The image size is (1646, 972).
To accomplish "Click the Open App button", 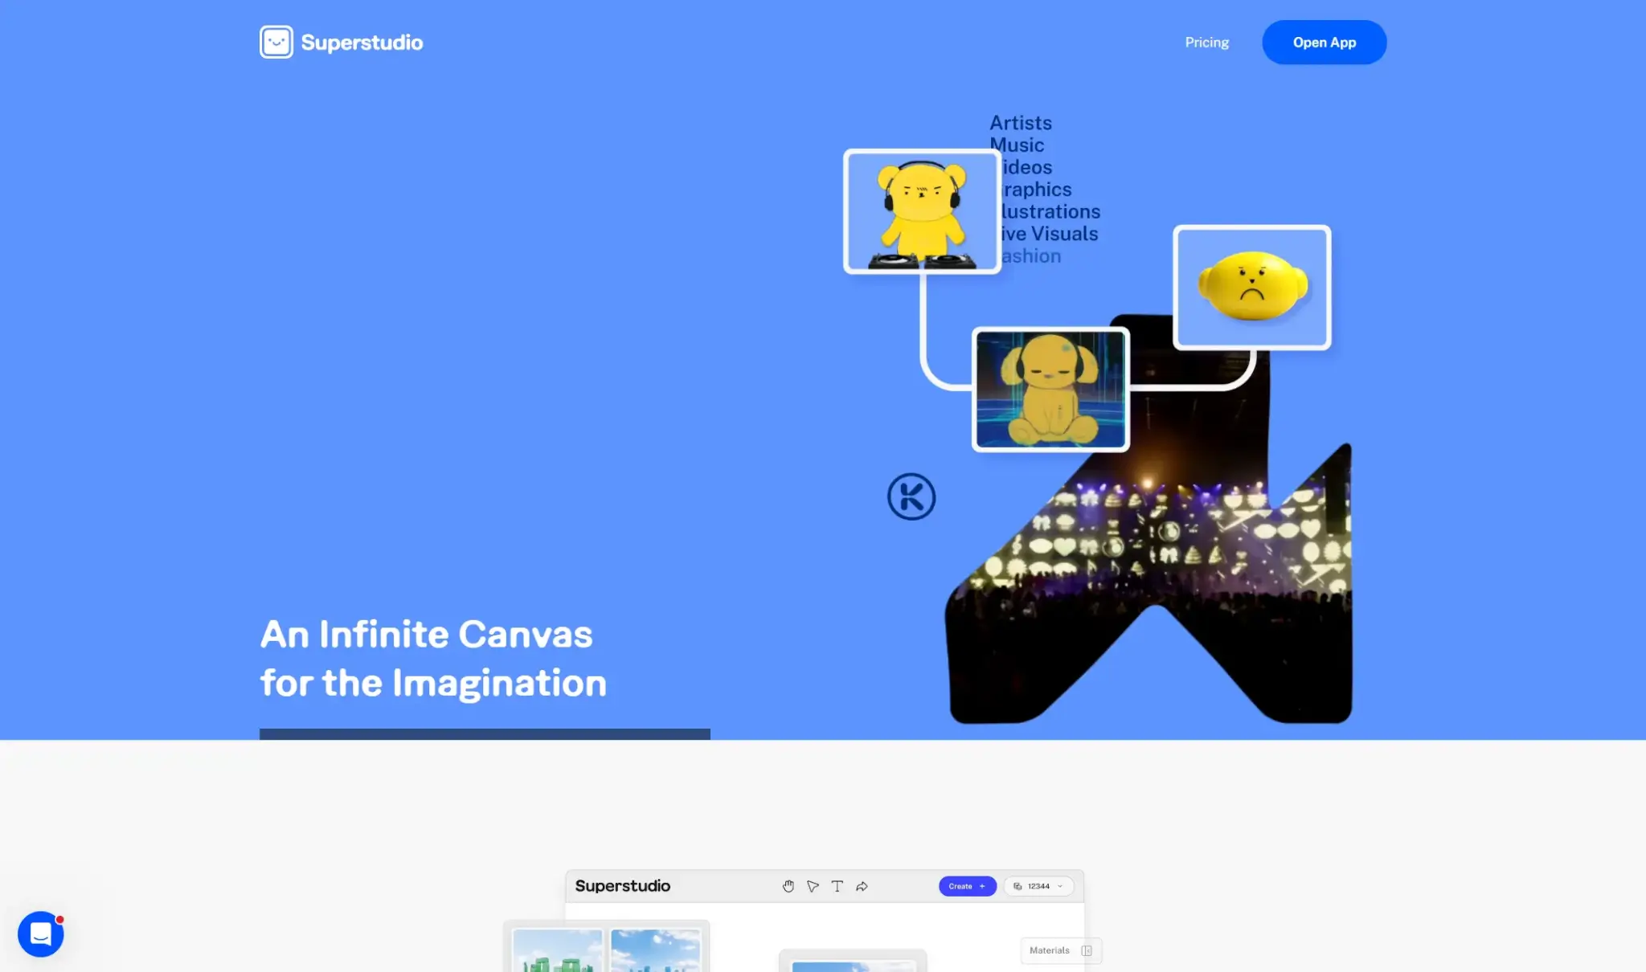I will point(1324,43).
